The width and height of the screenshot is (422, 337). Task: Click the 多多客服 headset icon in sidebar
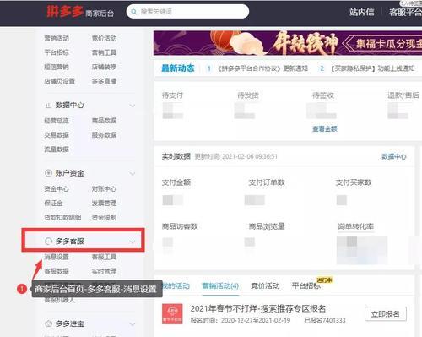48,242
